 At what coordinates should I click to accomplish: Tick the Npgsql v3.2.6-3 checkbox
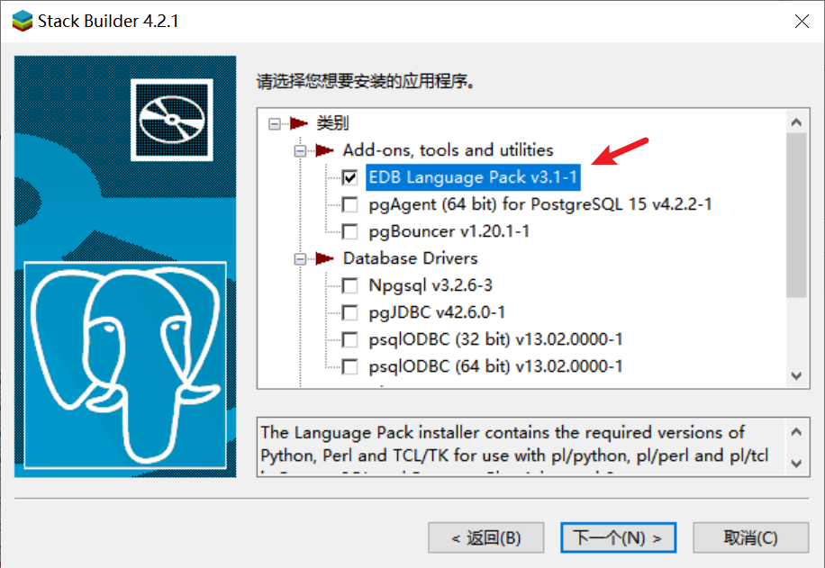pyautogui.click(x=350, y=285)
